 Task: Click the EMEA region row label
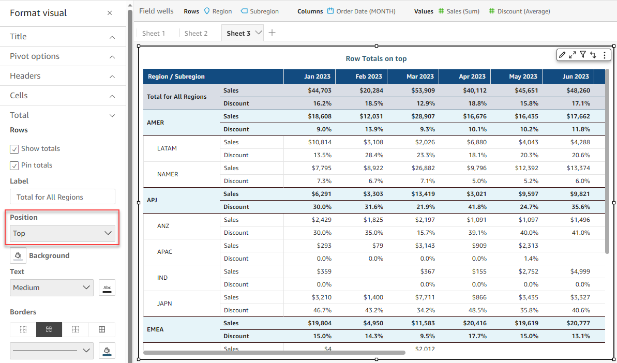[x=155, y=329]
